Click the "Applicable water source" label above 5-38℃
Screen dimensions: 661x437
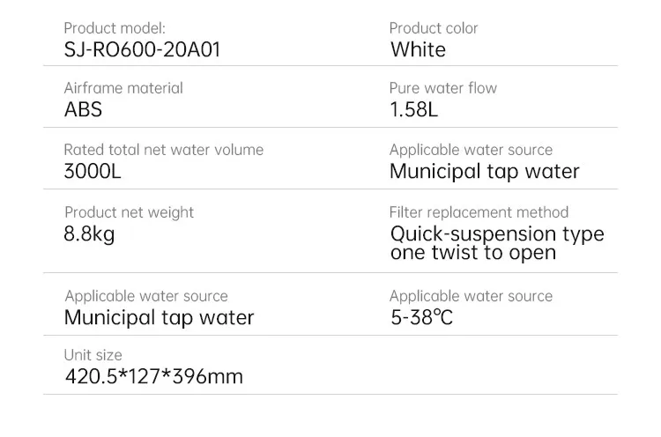(x=471, y=296)
